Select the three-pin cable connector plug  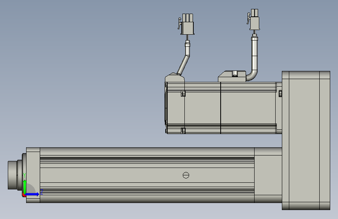[187, 24]
